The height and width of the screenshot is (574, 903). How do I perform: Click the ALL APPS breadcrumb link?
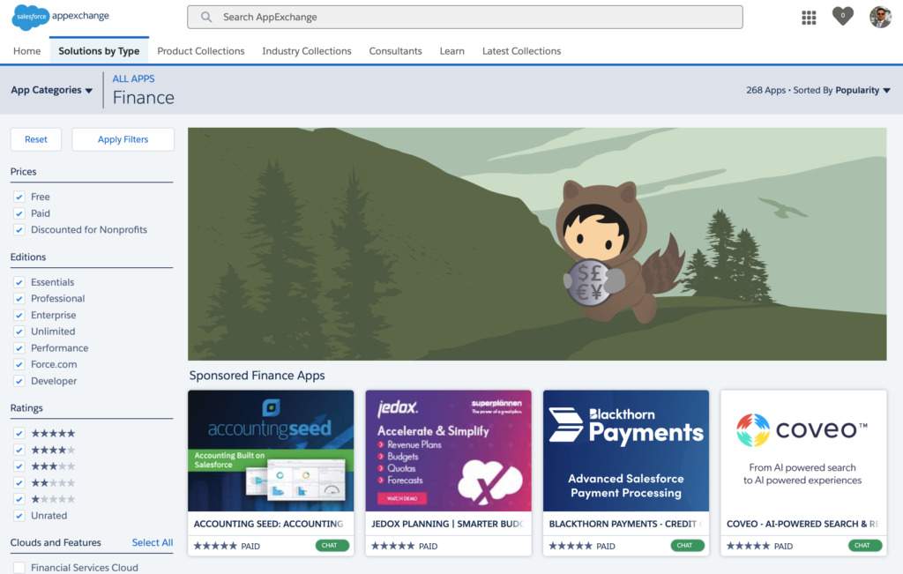(134, 78)
